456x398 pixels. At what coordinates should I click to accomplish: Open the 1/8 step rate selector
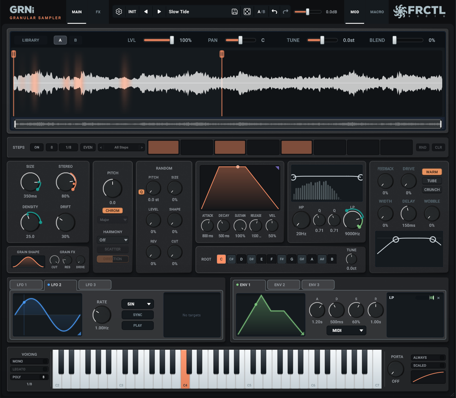click(68, 147)
